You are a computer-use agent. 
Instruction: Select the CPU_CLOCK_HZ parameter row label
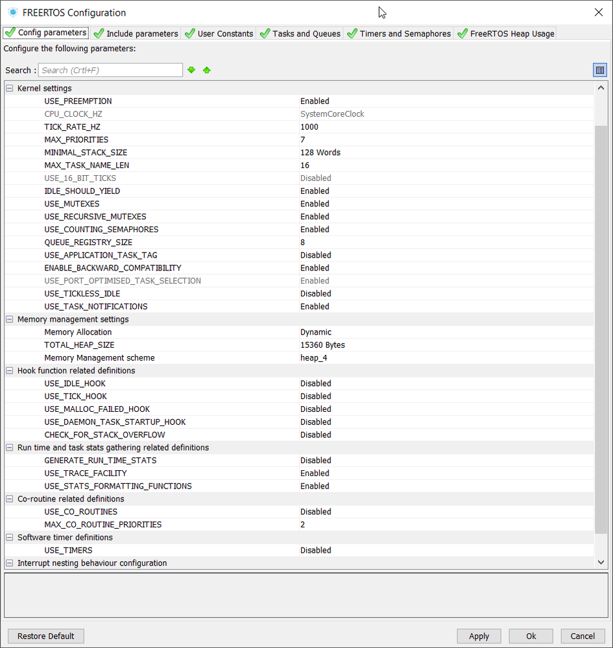pos(73,114)
